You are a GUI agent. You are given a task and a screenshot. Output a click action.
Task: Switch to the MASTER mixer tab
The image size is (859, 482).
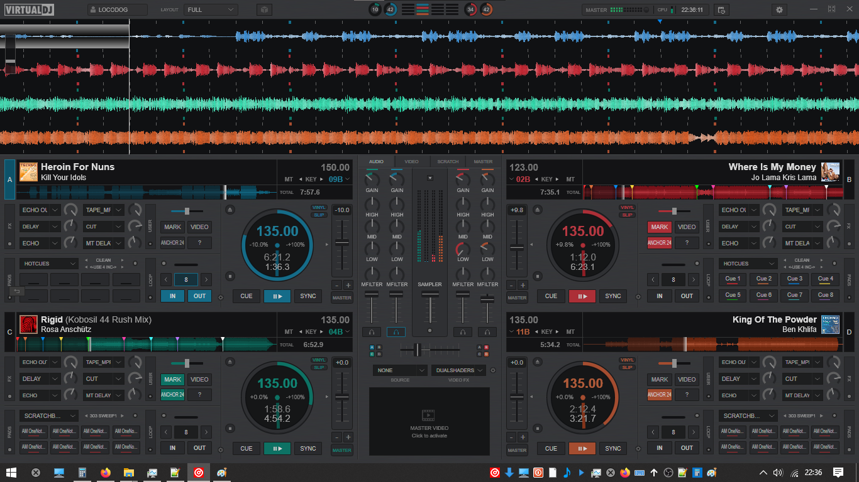pyautogui.click(x=483, y=162)
